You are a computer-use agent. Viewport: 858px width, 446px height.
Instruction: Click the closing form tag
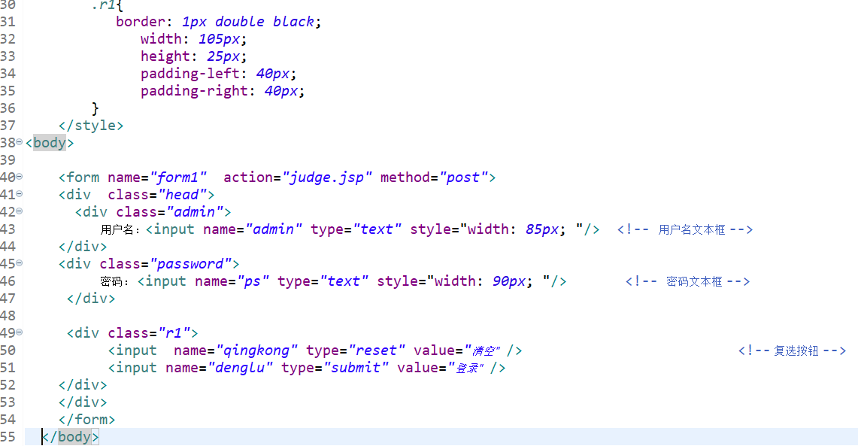87,420
